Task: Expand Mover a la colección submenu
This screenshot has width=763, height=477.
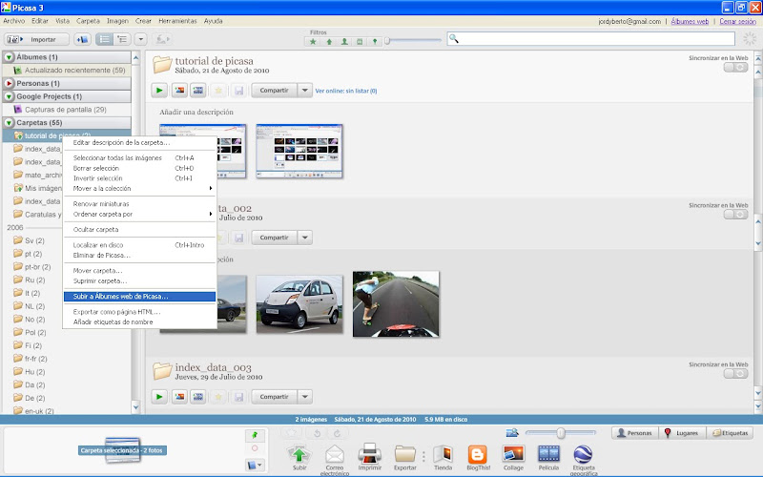Action: tap(139, 188)
